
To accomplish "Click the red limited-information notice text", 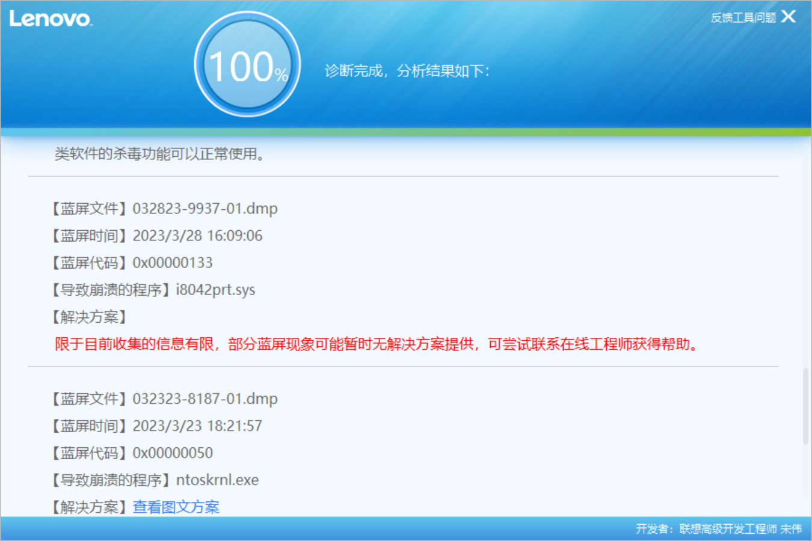I will 377,344.
